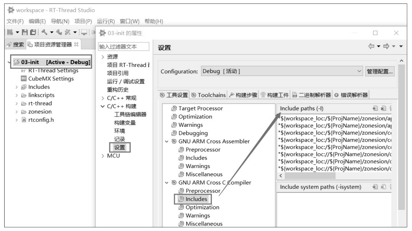The image size is (412, 231).
Task: Select Includes under GNU ARM Cross C Compiler
Action: (x=193, y=199)
